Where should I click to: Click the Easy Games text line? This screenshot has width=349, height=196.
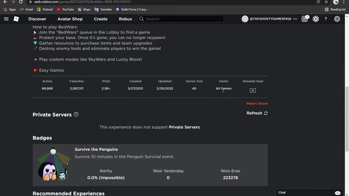point(51,70)
